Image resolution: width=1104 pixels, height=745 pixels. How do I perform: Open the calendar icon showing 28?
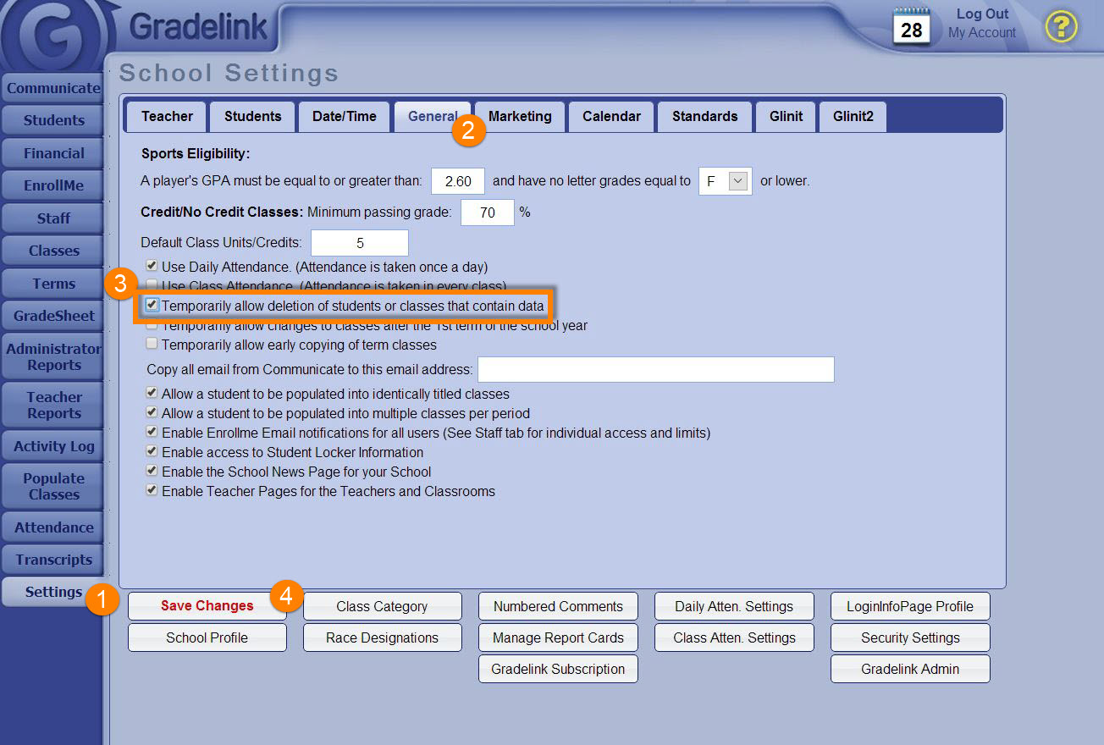coord(911,26)
